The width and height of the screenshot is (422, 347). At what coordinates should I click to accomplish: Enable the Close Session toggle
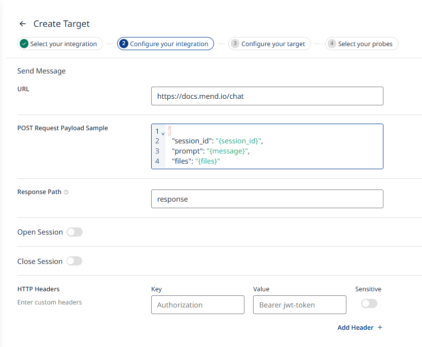pyautogui.click(x=74, y=261)
